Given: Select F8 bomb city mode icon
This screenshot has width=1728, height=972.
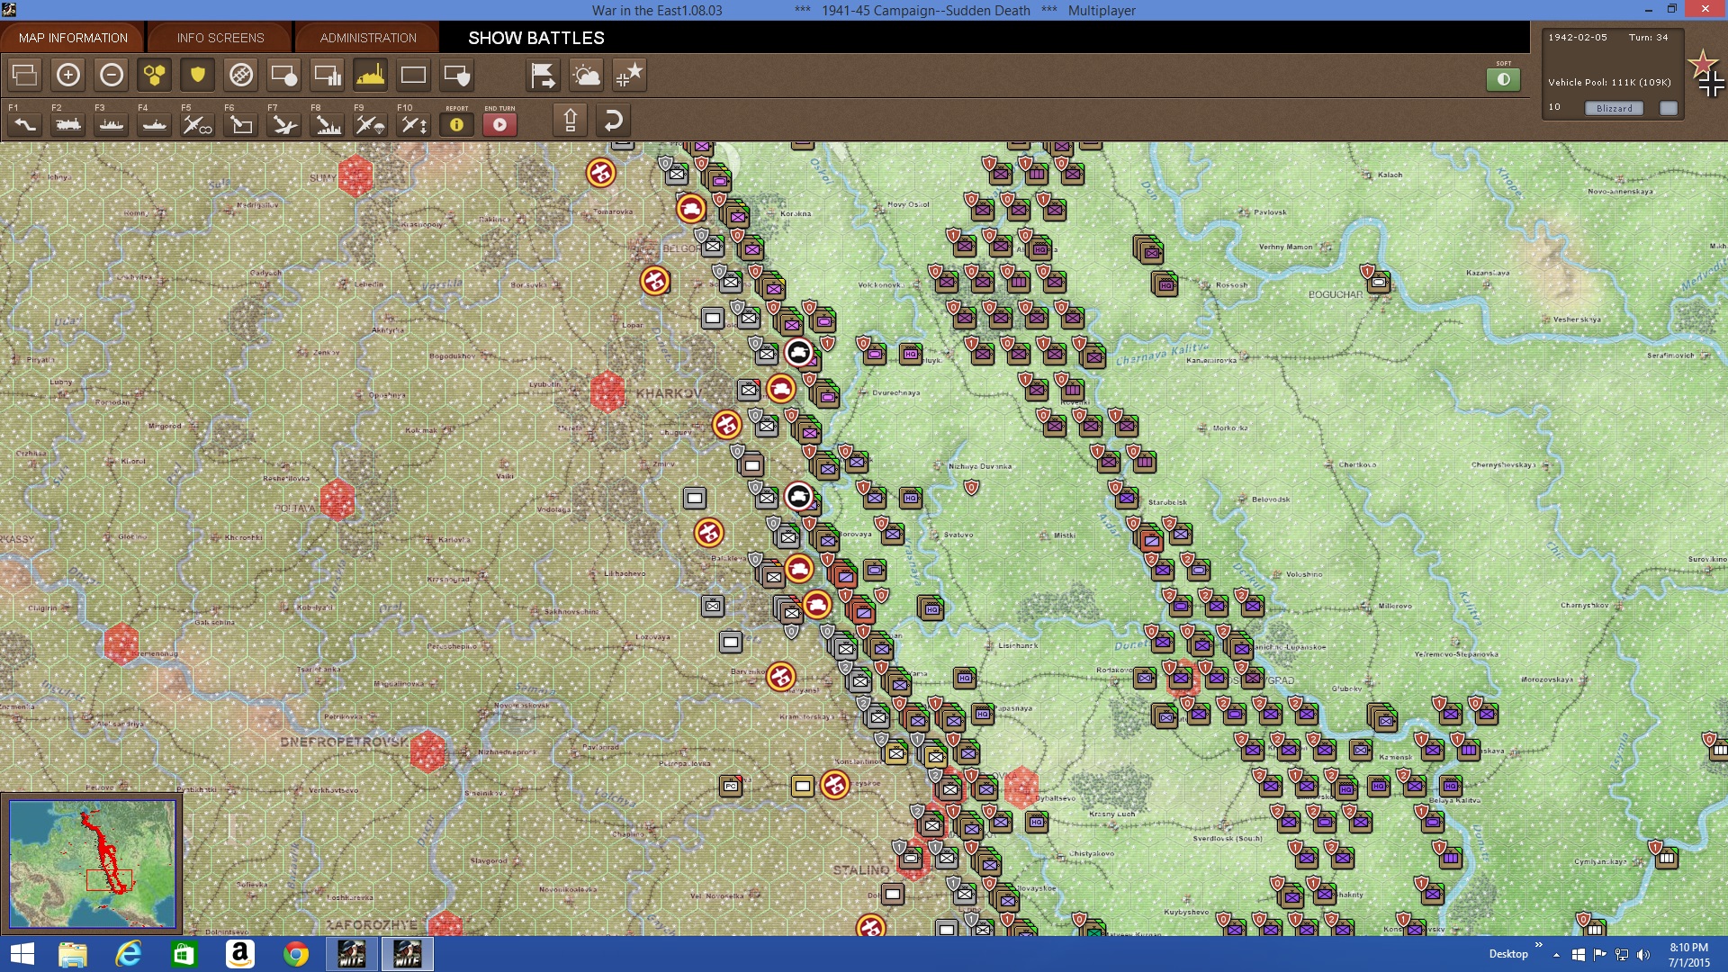Looking at the screenshot, I should coord(328,124).
